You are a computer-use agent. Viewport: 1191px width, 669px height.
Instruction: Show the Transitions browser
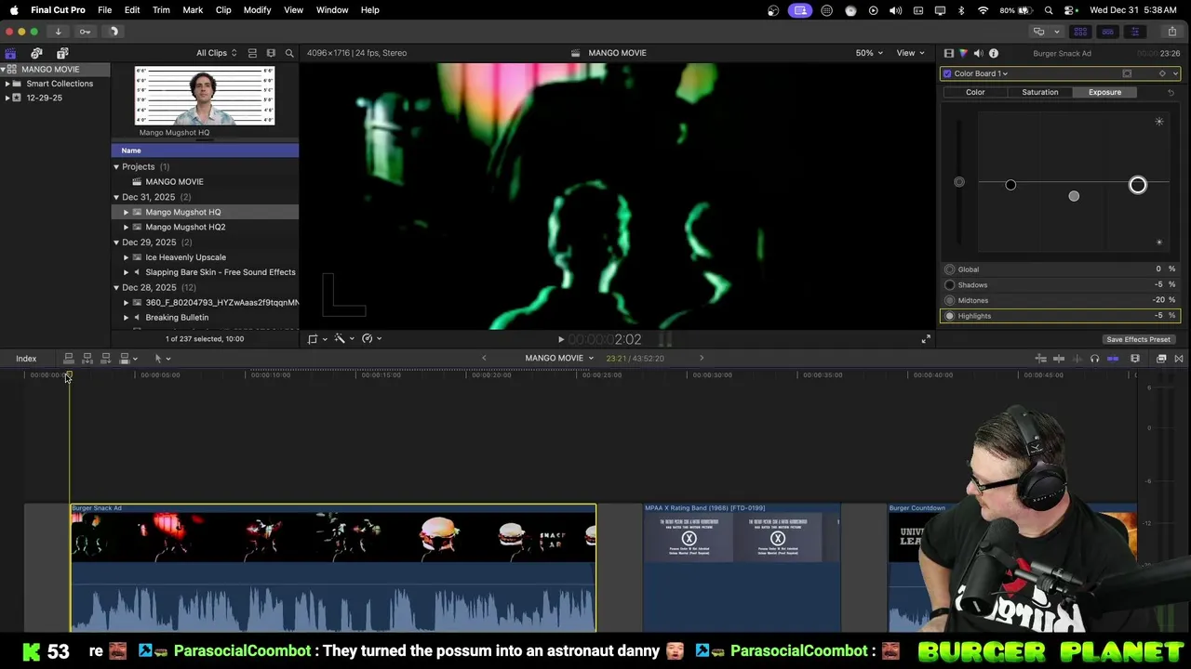pyautogui.click(x=1179, y=359)
